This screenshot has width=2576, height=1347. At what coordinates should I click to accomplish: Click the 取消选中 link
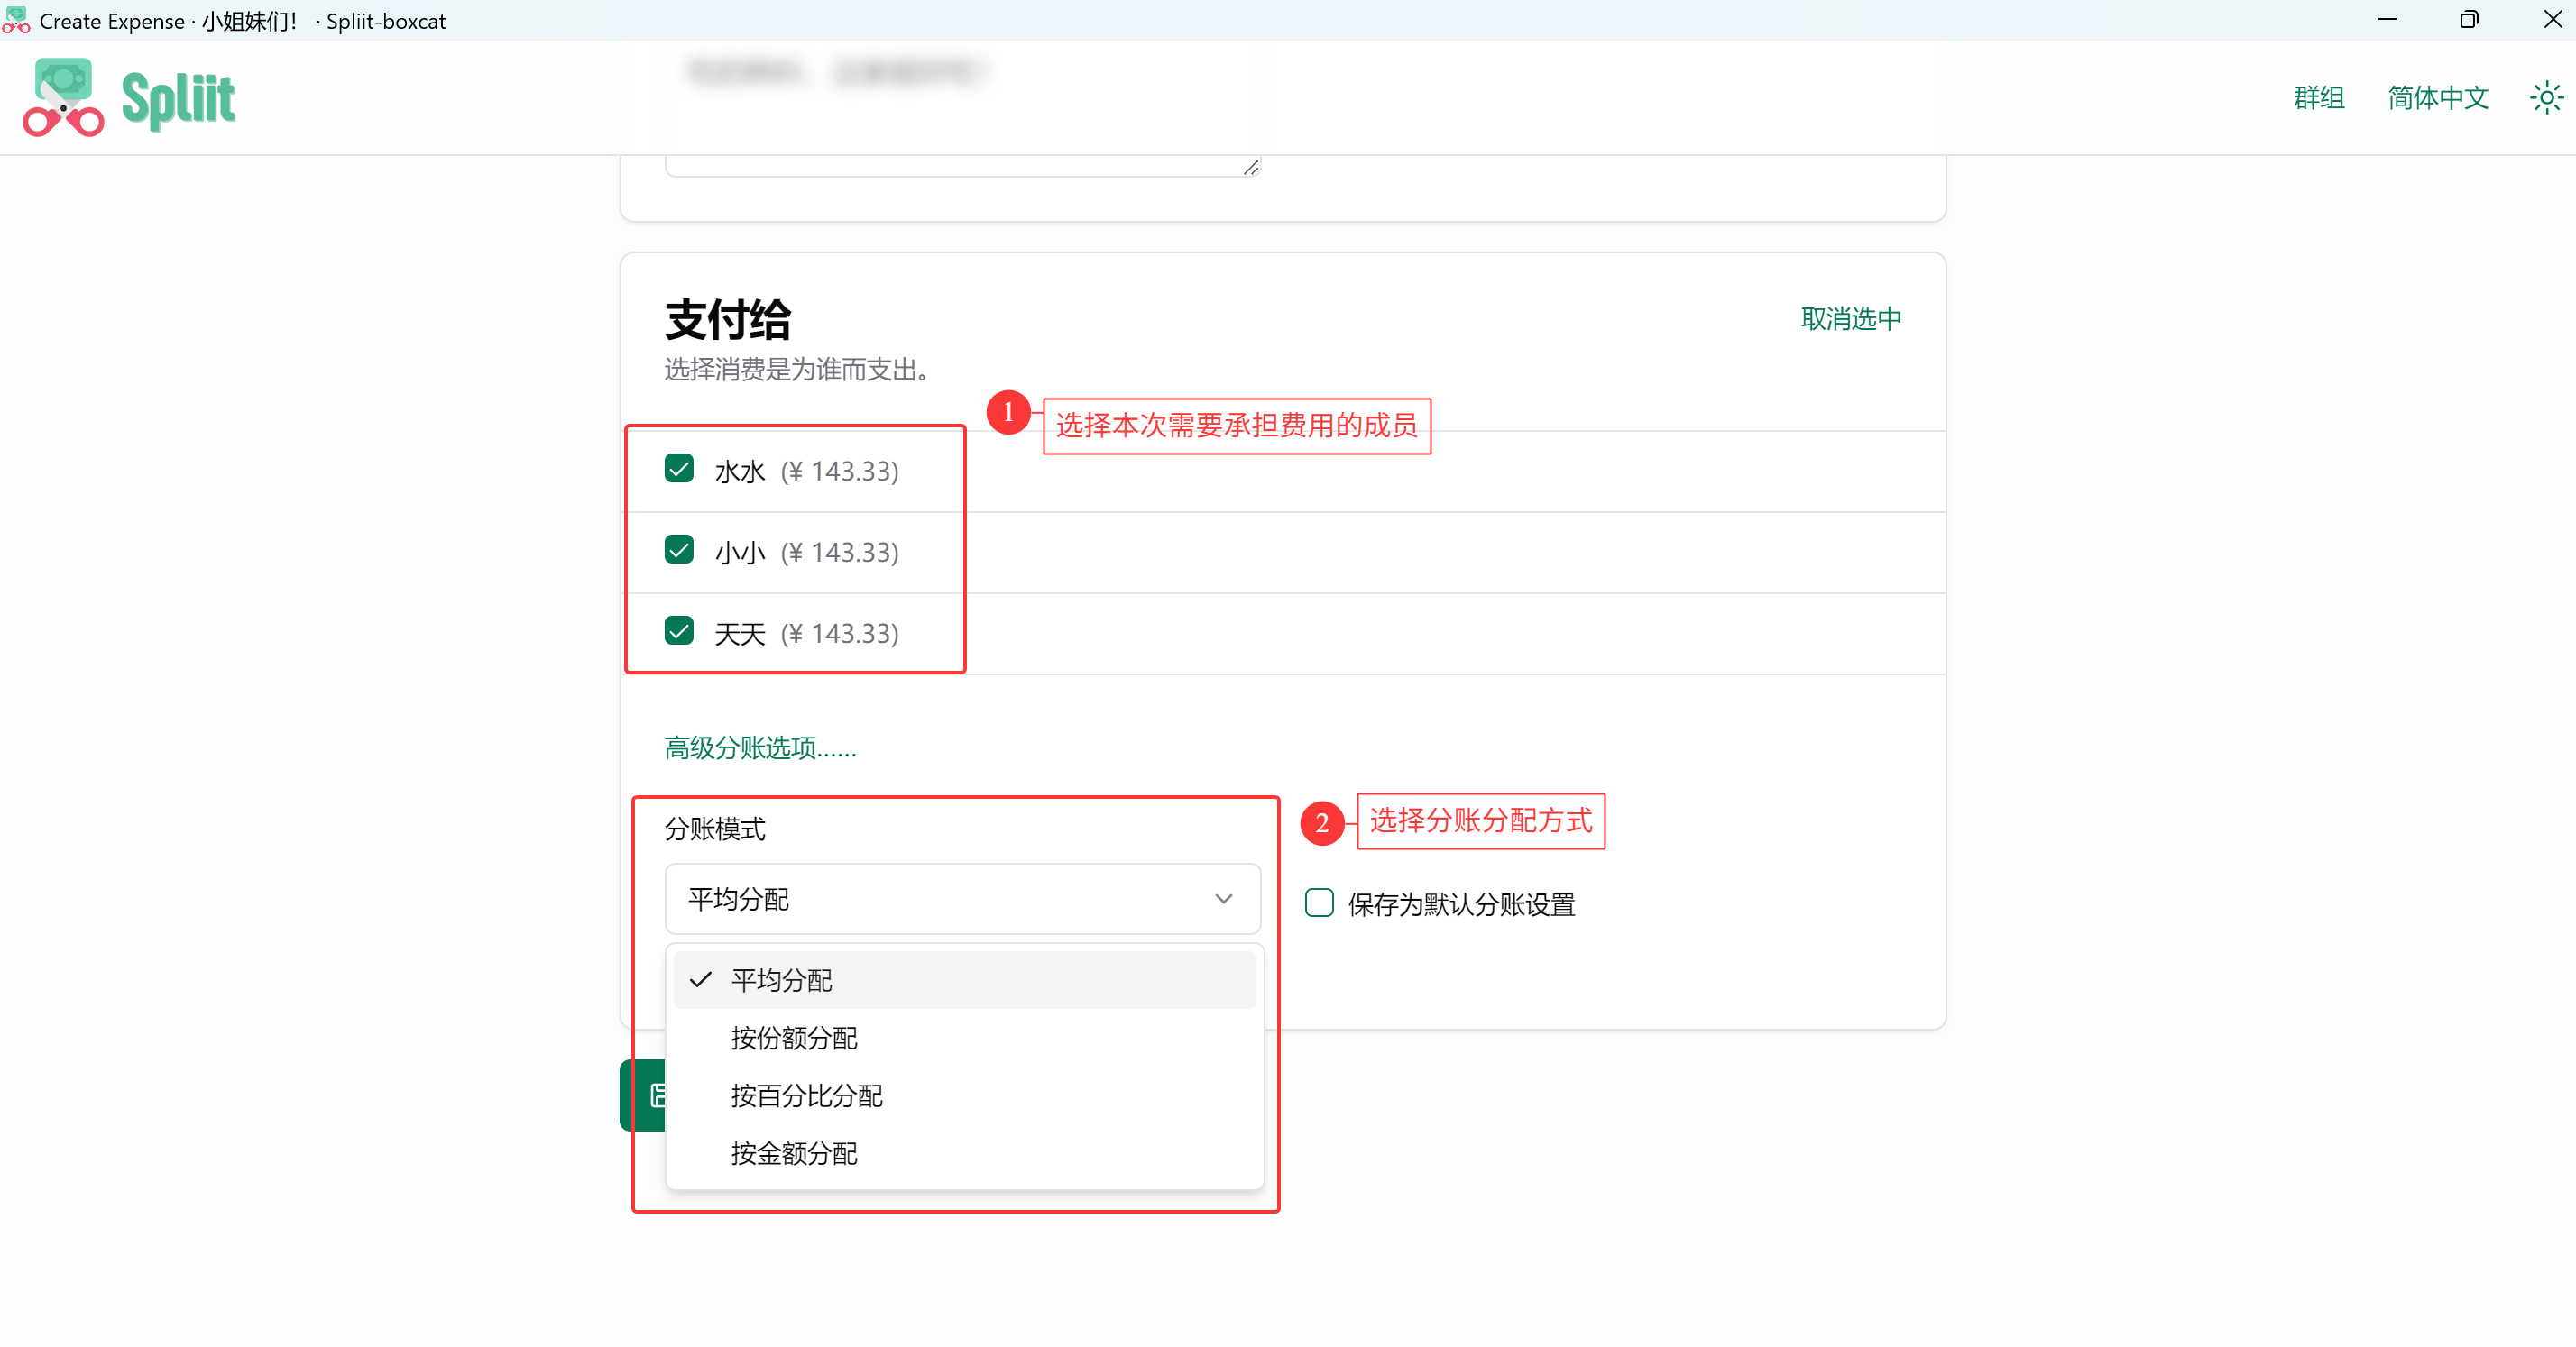[x=1851, y=319]
